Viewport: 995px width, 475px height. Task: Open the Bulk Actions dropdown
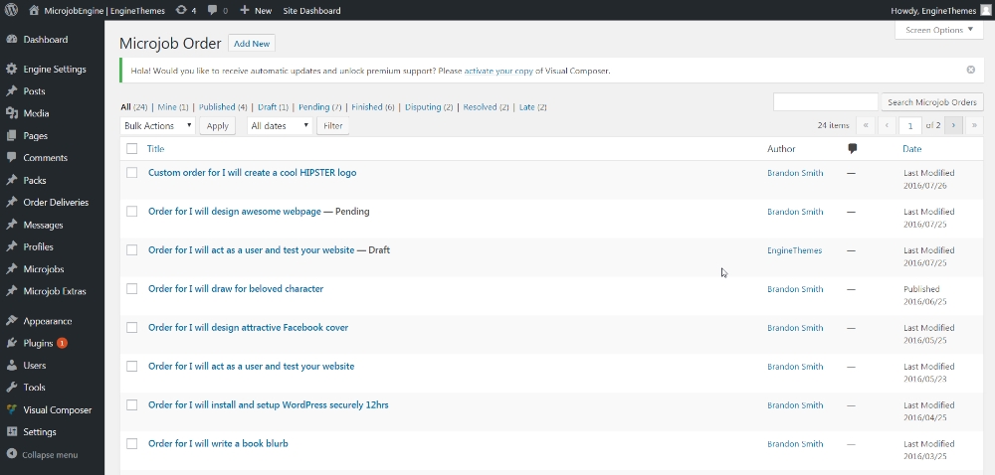point(157,126)
